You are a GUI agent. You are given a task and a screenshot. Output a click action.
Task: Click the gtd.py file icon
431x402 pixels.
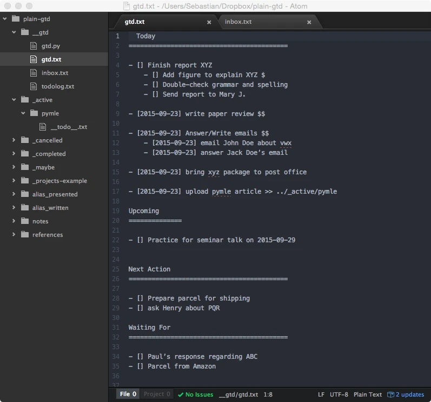click(x=34, y=46)
